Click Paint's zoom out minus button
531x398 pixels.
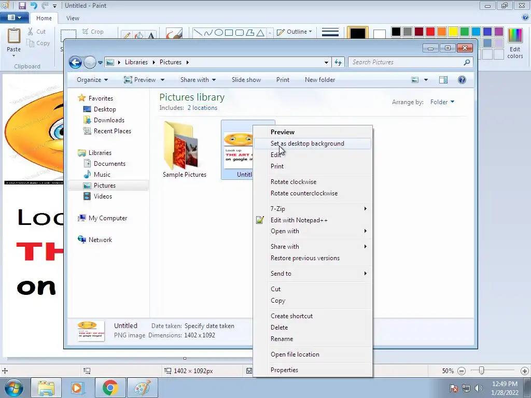pyautogui.click(x=461, y=371)
